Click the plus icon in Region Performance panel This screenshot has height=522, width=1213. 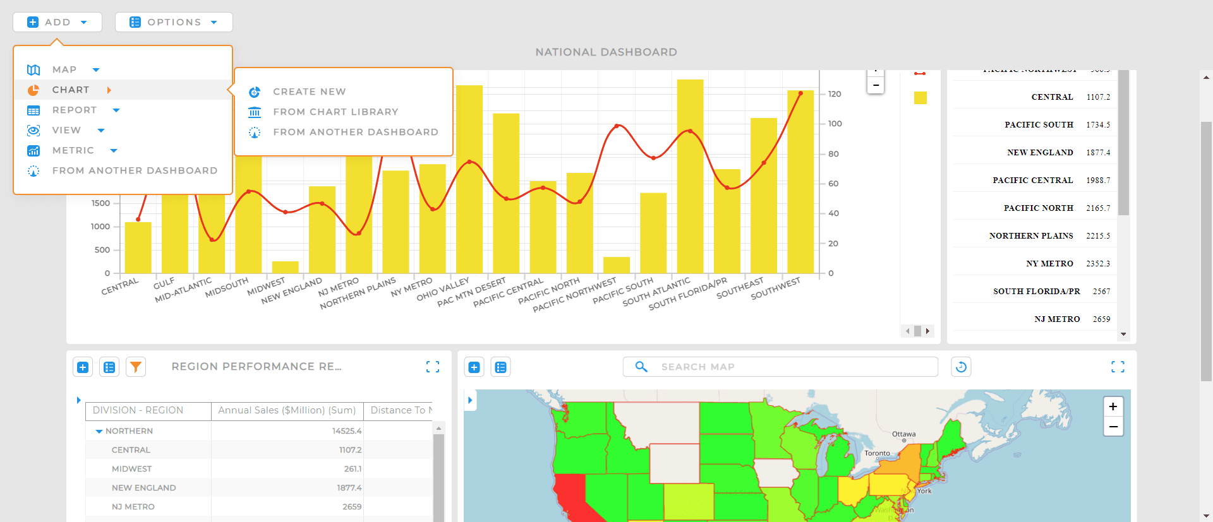pos(83,367)
